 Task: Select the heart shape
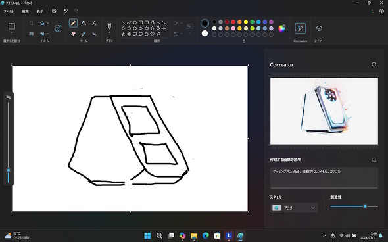(152, 34)
